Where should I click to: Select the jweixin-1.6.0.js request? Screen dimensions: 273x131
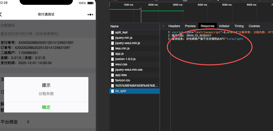[x=134, y=59]
